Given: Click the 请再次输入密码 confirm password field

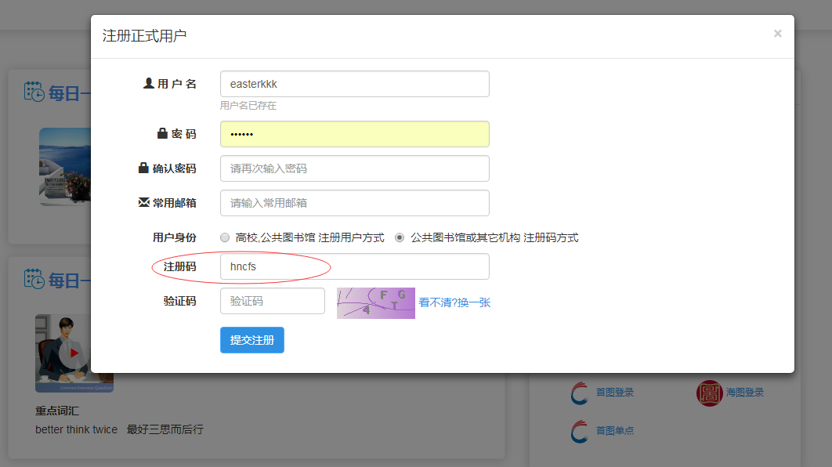Looking at the screenshot, I should pyautogui.click(x=354, y=168).
